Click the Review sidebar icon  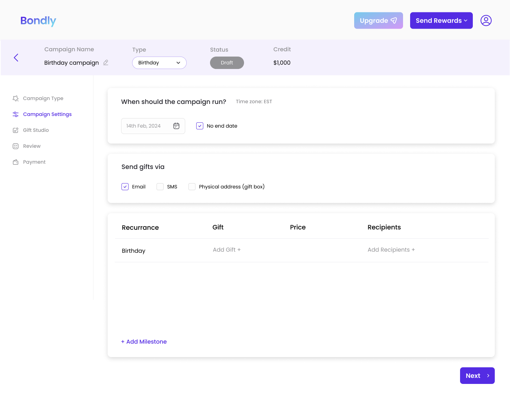(16, 146)
